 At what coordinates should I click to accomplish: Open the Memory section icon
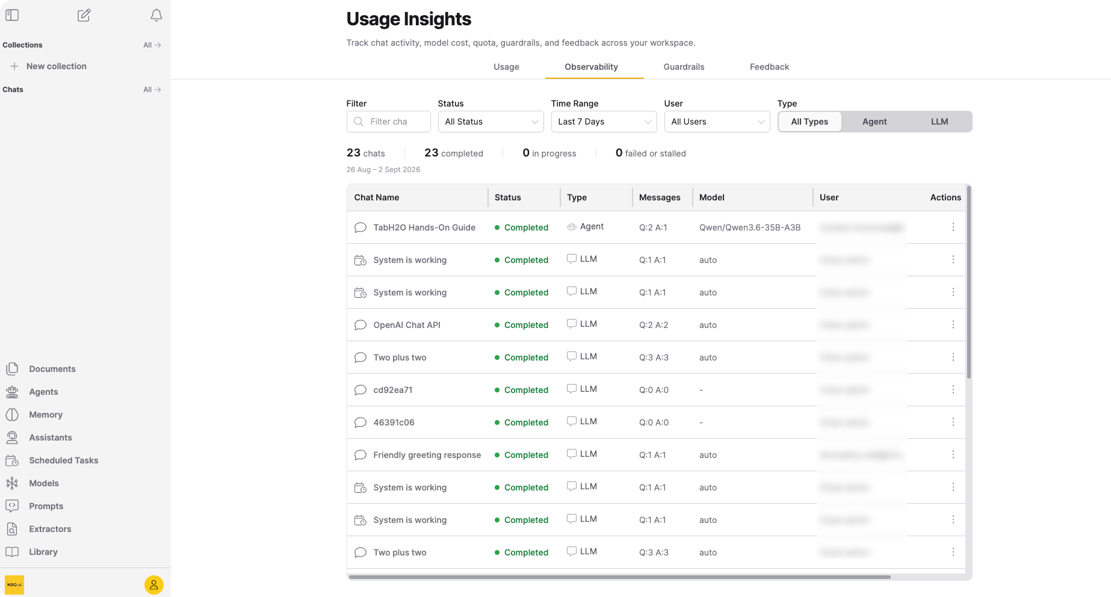[x=12, y=415]
